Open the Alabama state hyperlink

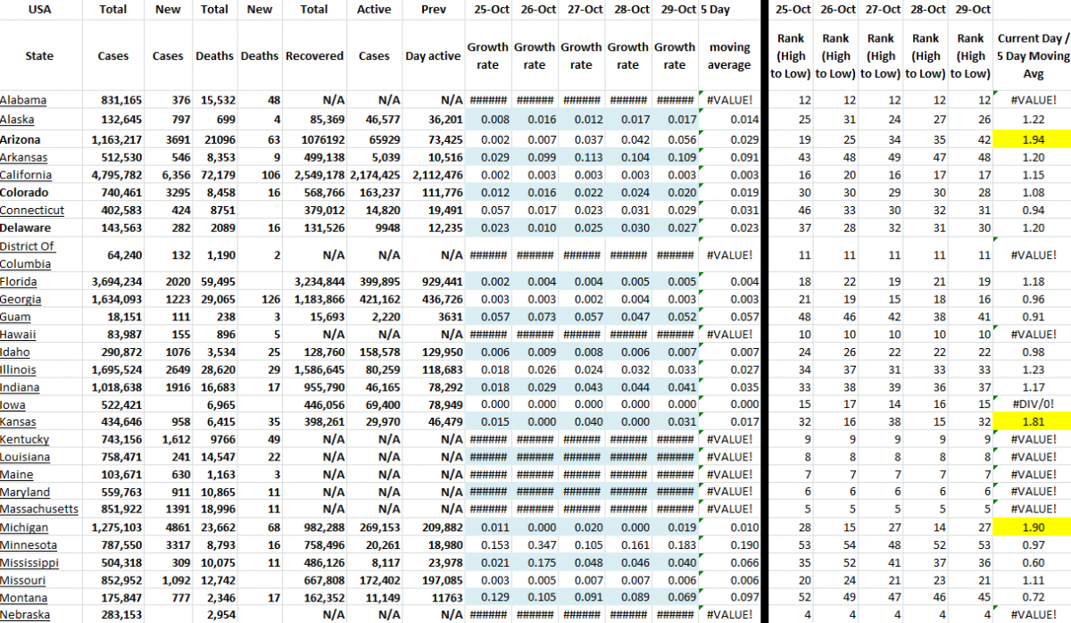point(24,100)
